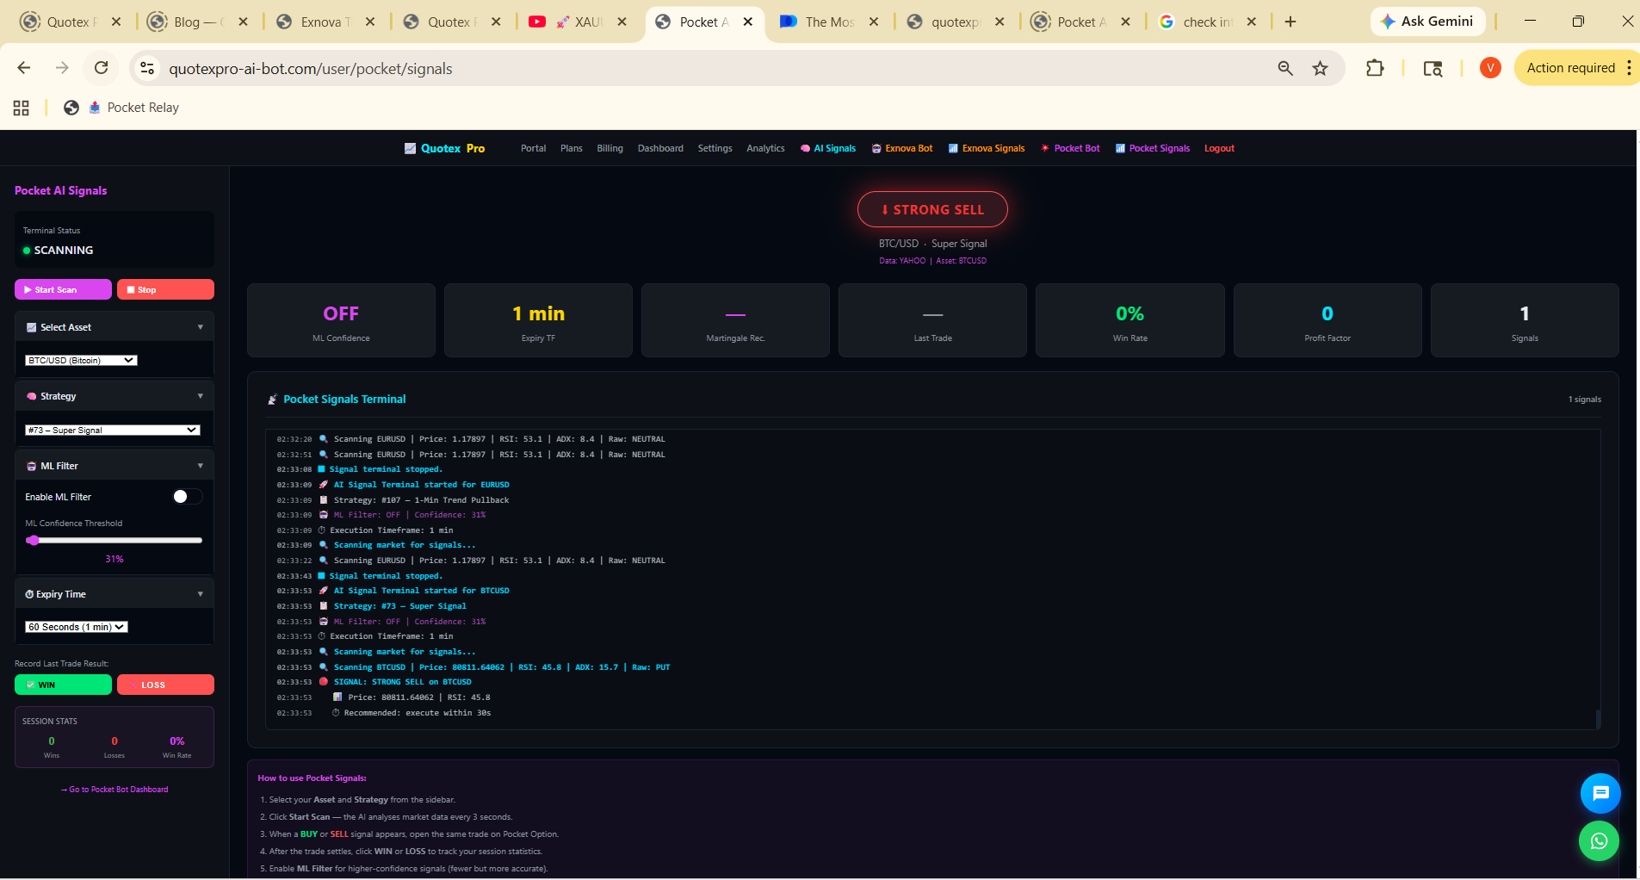This screenshot has width=1640, height=880.
Task: Record a WIN trade result
Action: click(x=63, y=685)
